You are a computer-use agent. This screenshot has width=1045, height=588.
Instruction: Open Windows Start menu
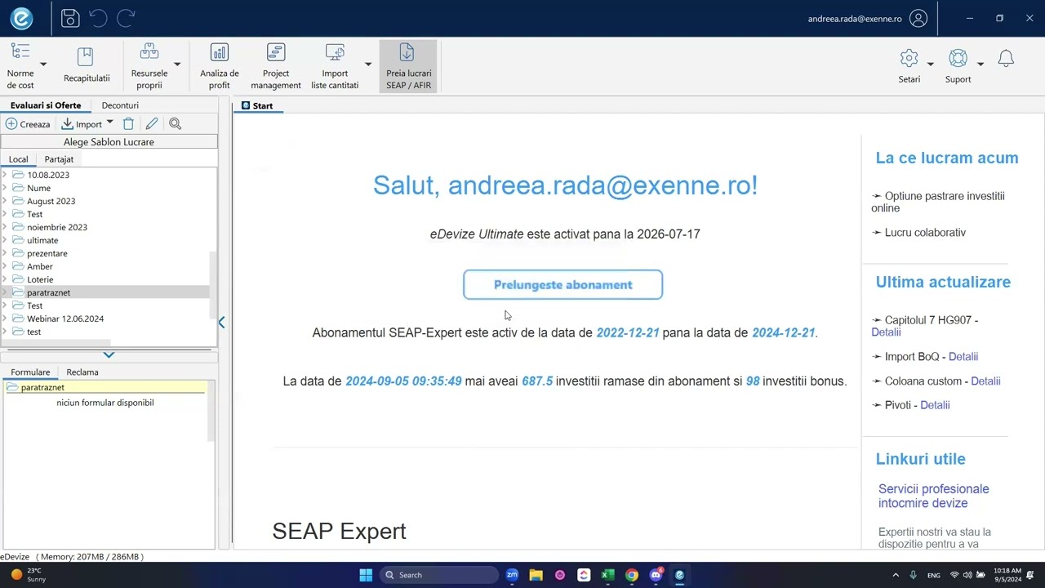[x=366, y=575]
